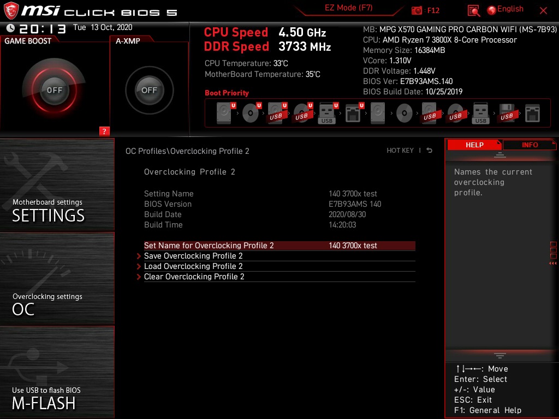Click the Memory Size 16384MB line
559x419 pixels.
pos(404,50)
